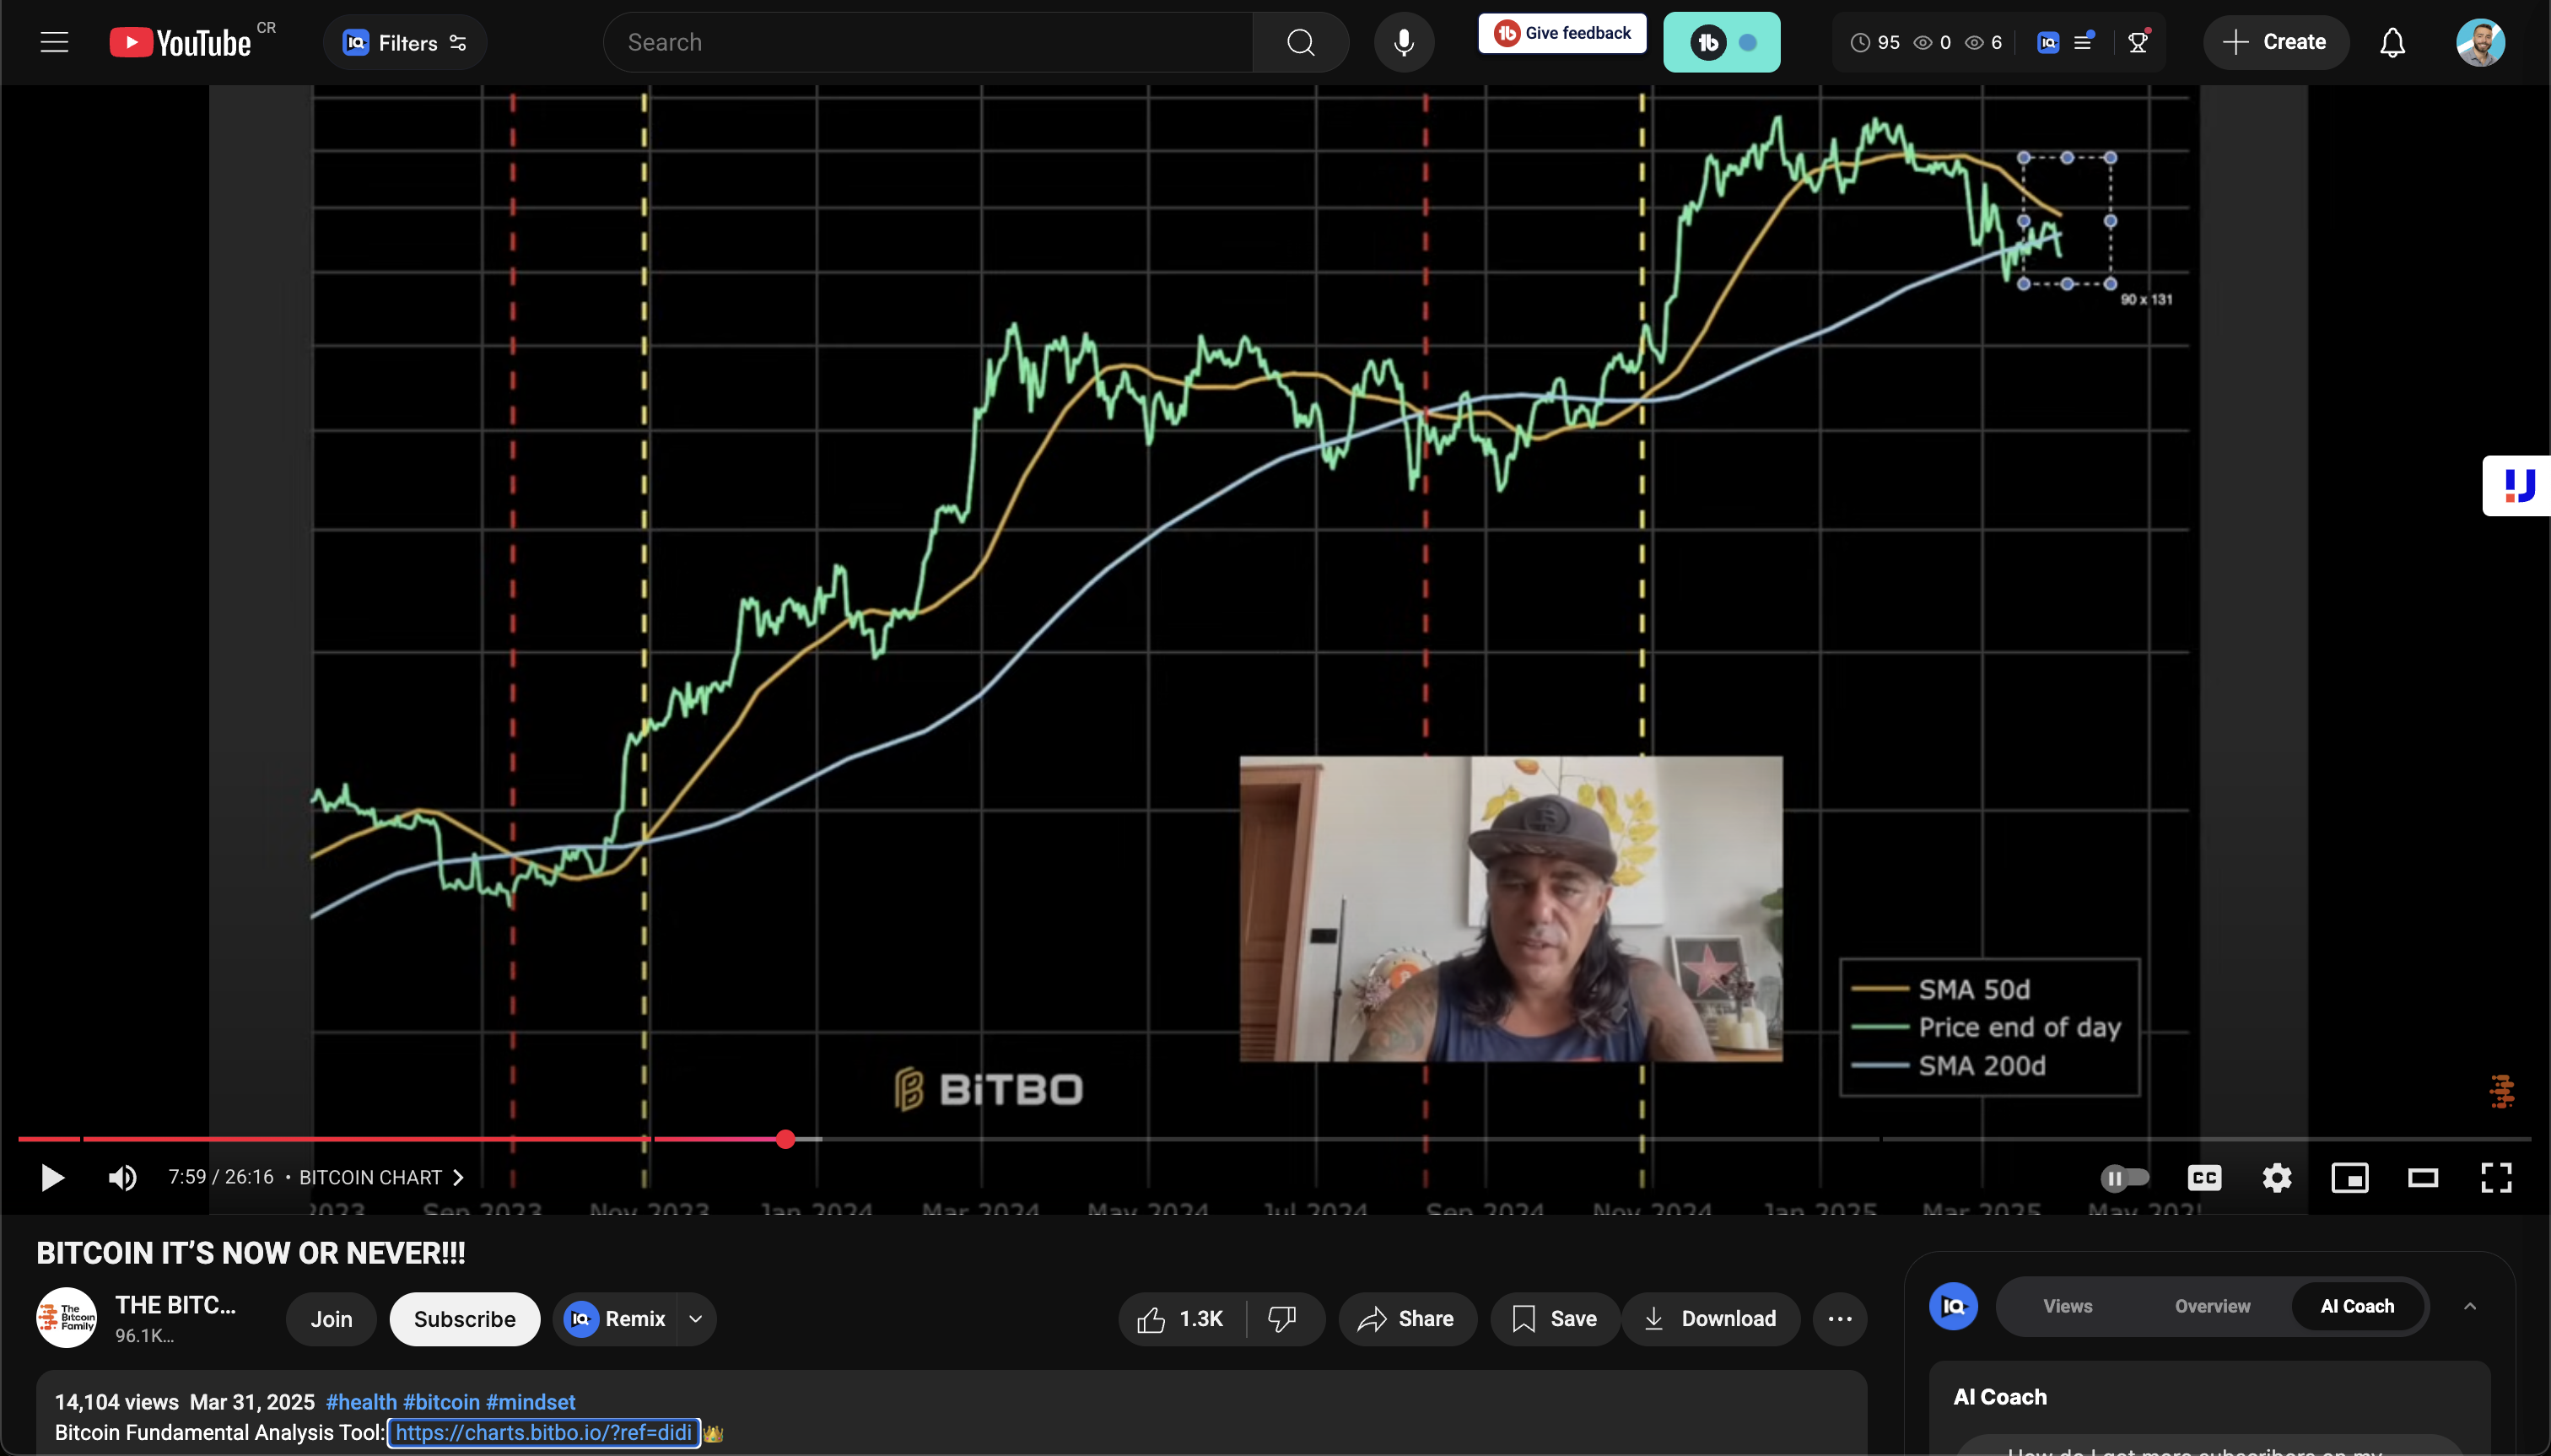
Task: Focus the Search input field
Action: [x=927, y=42]
